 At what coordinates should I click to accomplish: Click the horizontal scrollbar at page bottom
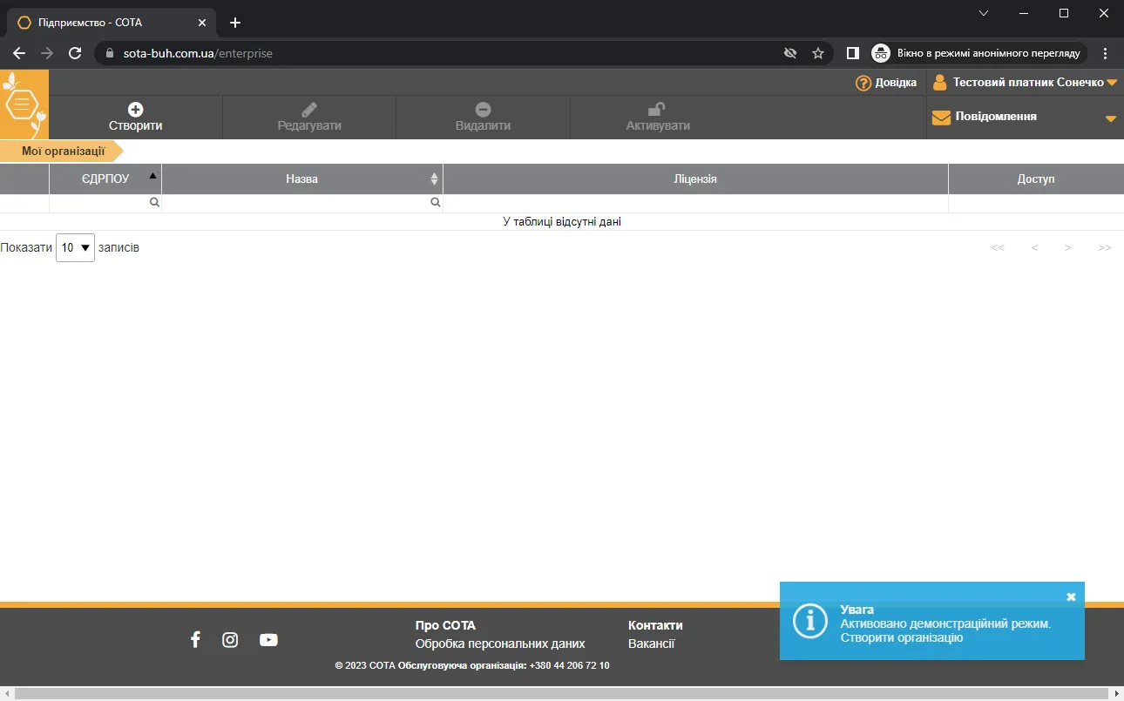562,694
